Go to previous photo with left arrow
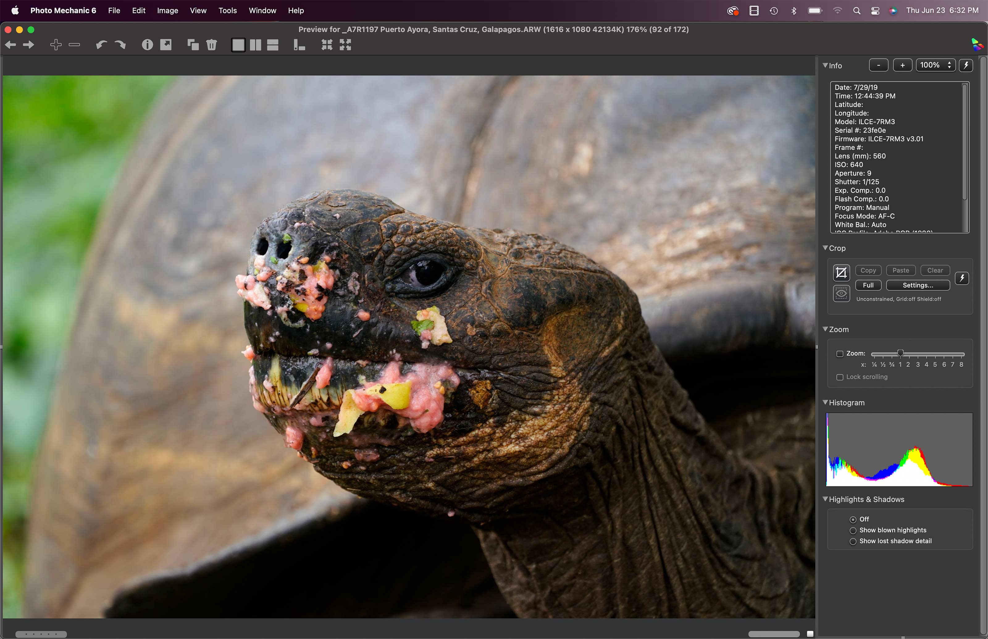Viewport: 988px width, 639px height. click(x=10, y=45)
